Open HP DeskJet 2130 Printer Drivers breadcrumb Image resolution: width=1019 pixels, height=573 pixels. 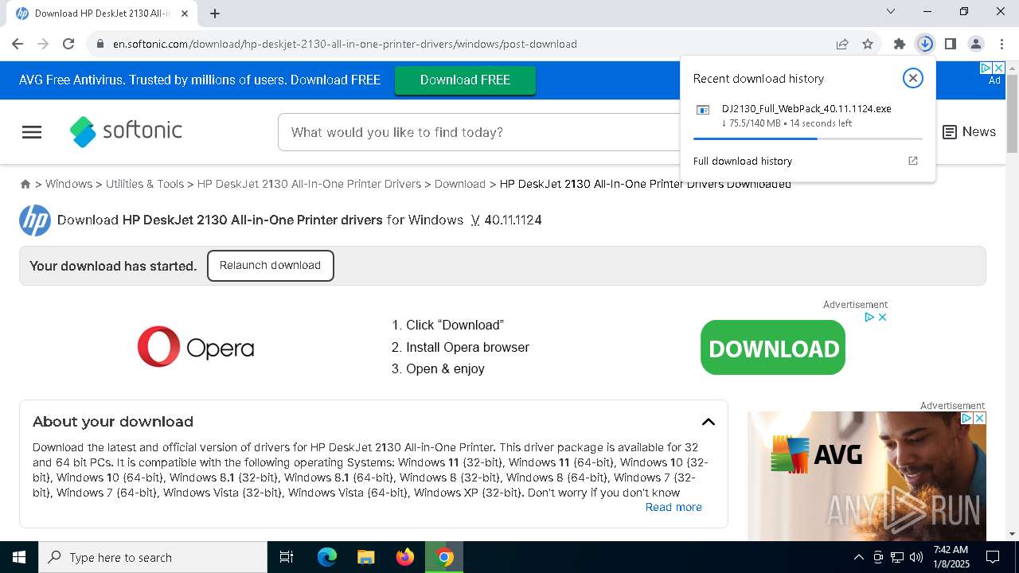point(309,184)
